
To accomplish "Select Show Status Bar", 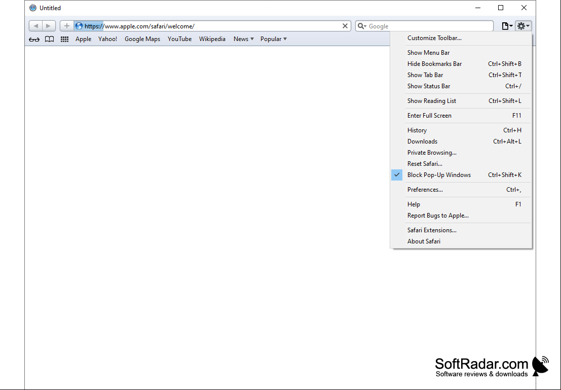I will pos(461,86).
